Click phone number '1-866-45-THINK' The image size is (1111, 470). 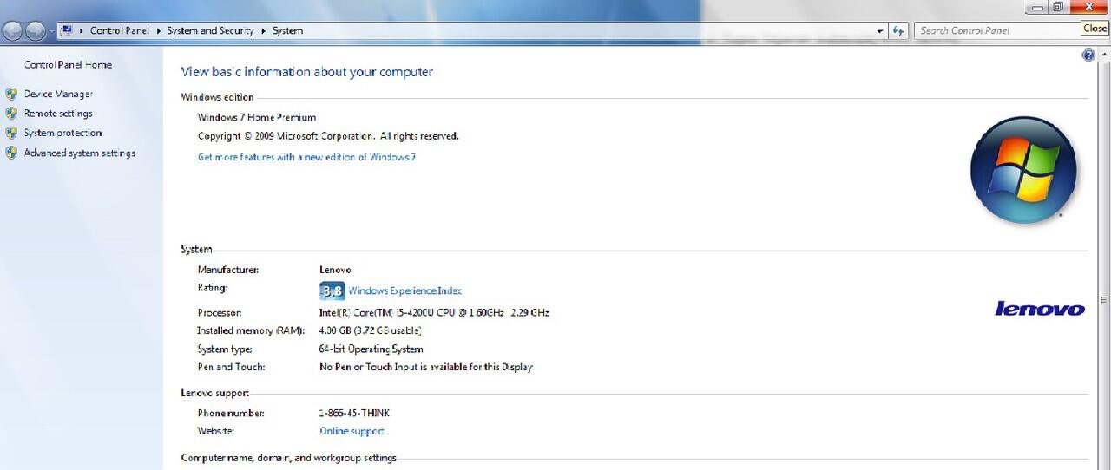[354, 413]
